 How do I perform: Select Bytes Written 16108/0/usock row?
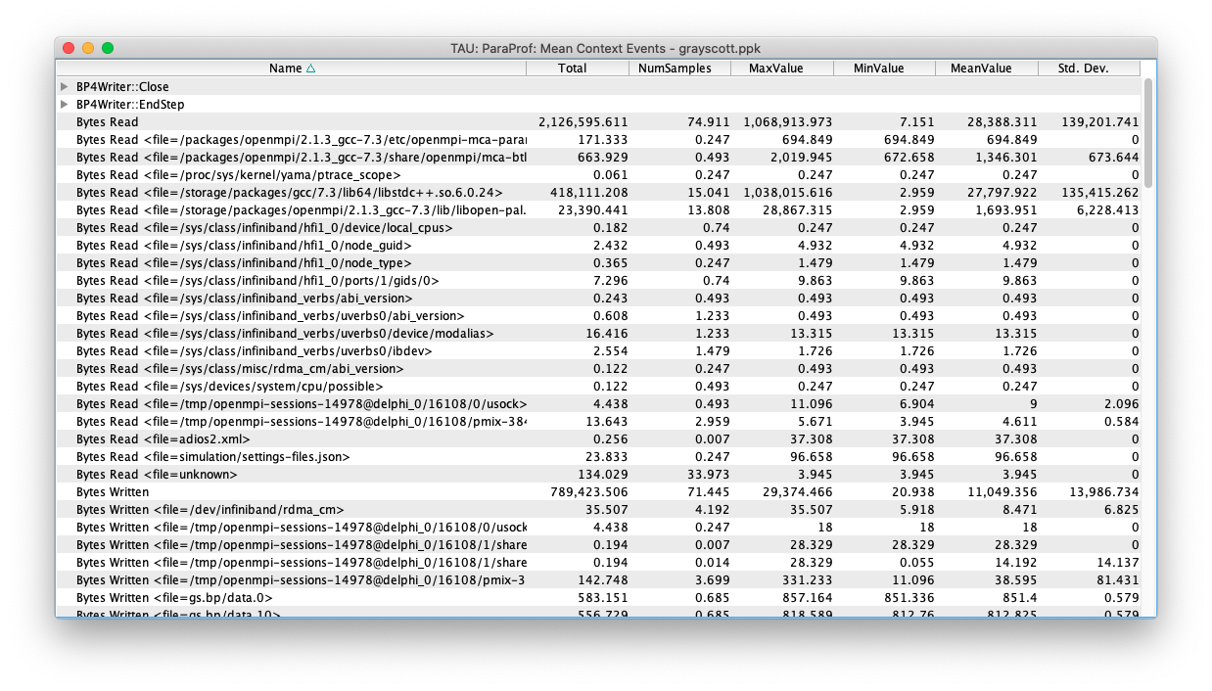[598, 528]
